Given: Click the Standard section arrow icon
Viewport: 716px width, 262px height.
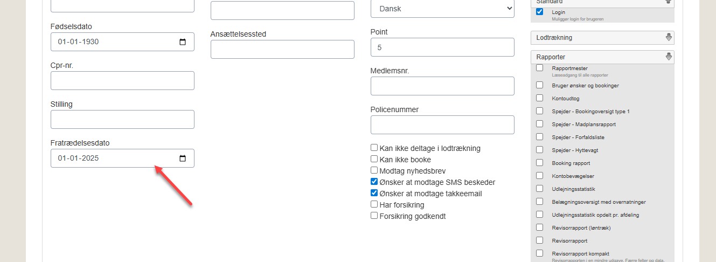Looking at the screenshot, I should (x=669, y=2).
